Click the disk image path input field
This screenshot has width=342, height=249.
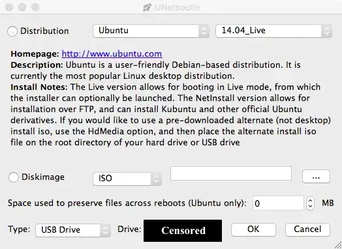(231, 173)
